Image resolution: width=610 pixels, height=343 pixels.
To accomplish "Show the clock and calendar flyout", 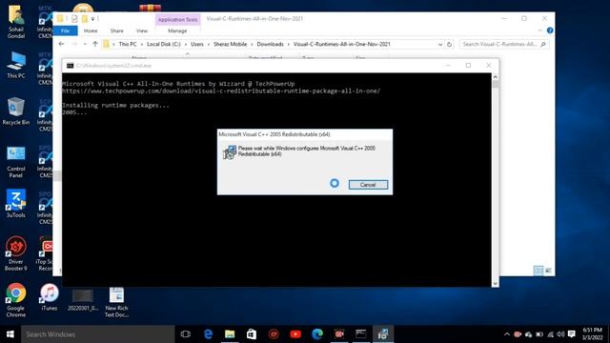I will (592, 334).
